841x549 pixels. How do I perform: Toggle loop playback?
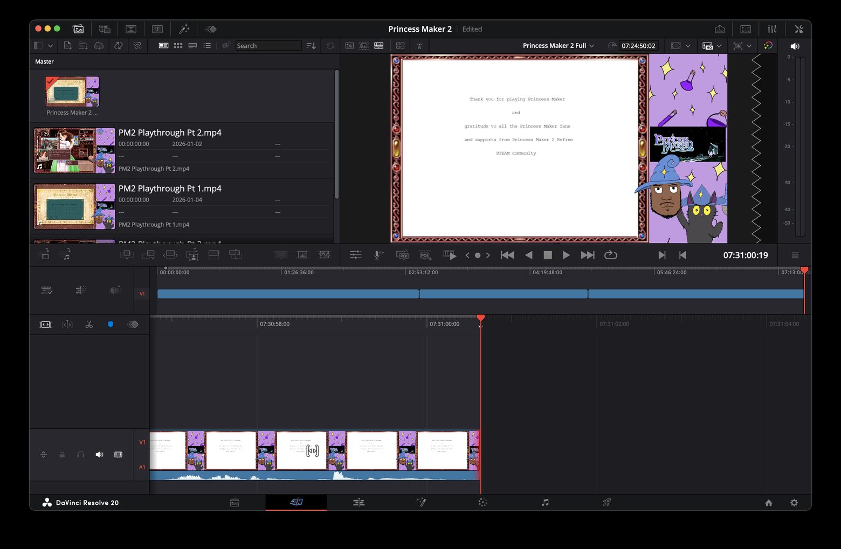click(611, 255)
